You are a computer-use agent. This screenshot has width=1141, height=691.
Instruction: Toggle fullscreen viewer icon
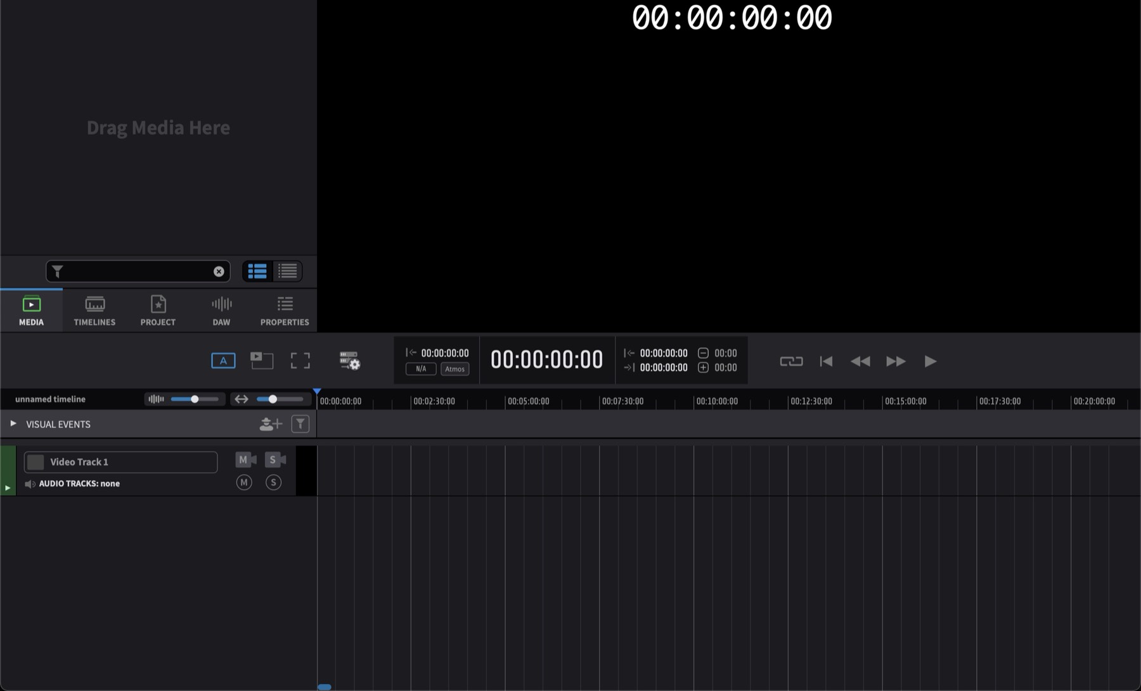click(x=300, y=361)
